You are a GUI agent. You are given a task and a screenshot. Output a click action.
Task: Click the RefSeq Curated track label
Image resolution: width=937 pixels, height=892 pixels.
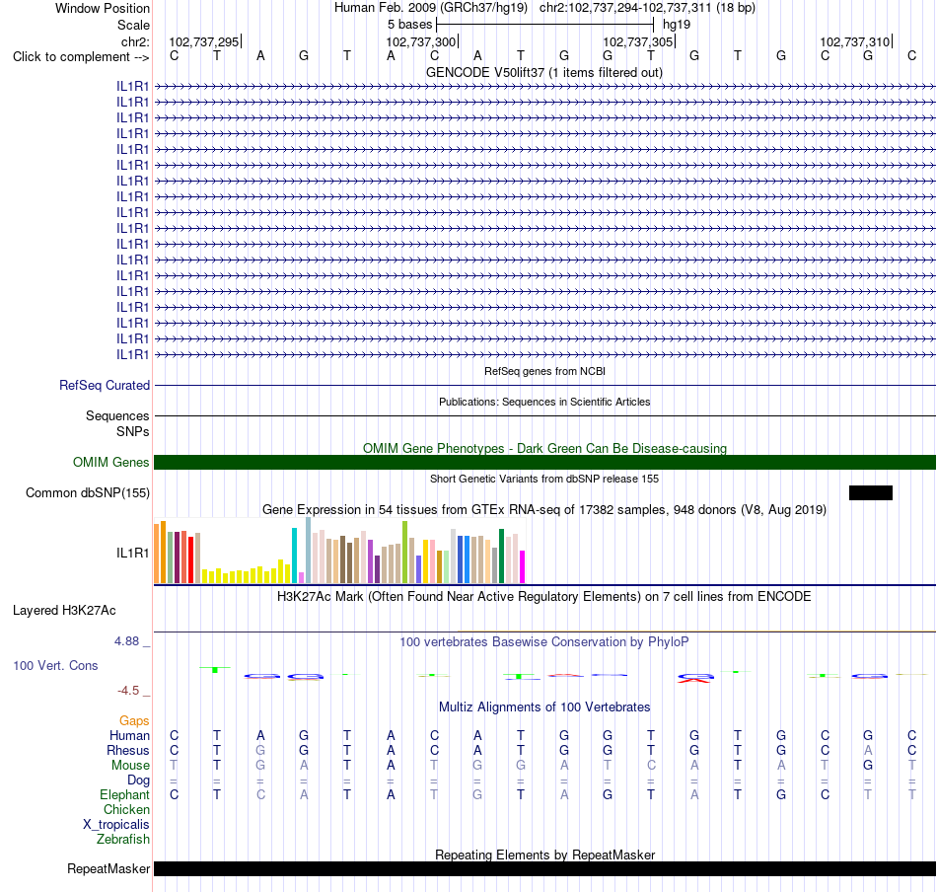pyautogui.click(x=104, y=385)
